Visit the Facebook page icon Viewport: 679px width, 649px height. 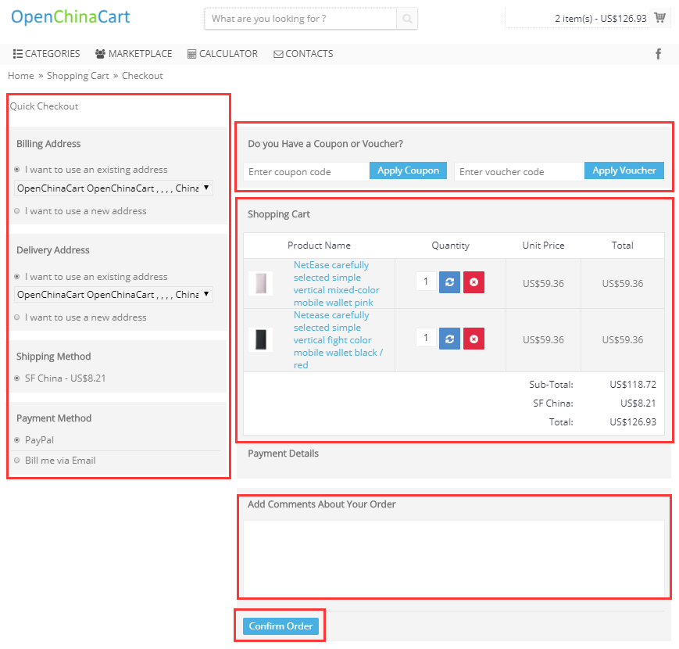pos(658,54)
